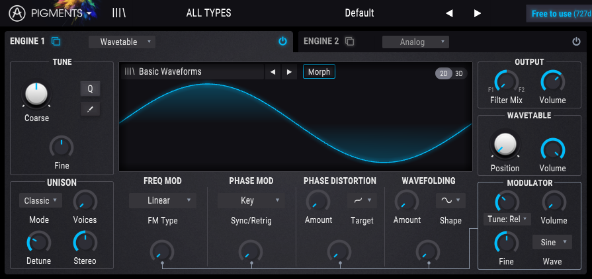Open the preset browser library icon
592x279 pixels.
point(119,13)
